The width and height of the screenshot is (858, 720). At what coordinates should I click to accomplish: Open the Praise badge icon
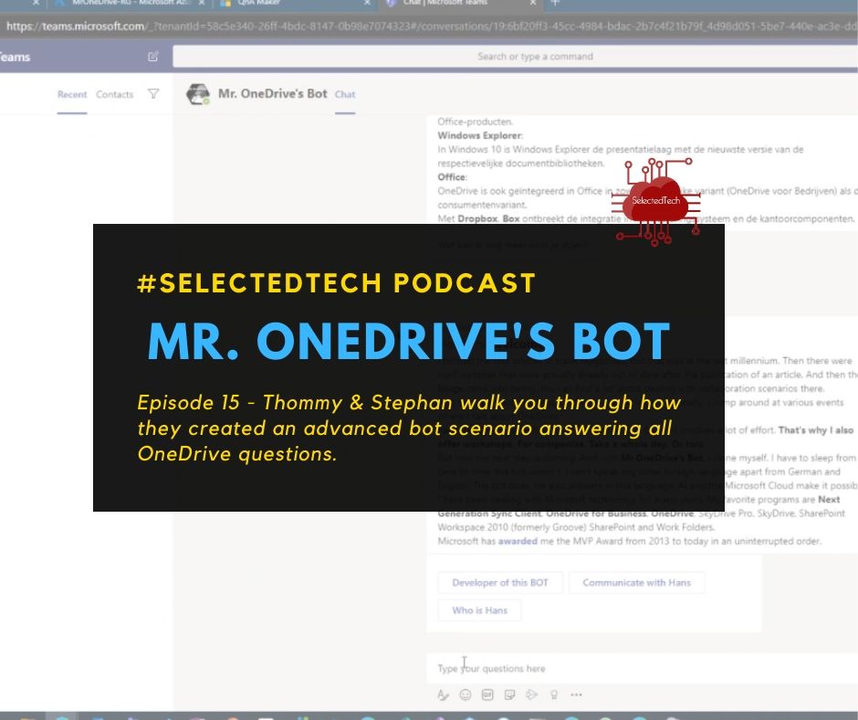[554, 694]
